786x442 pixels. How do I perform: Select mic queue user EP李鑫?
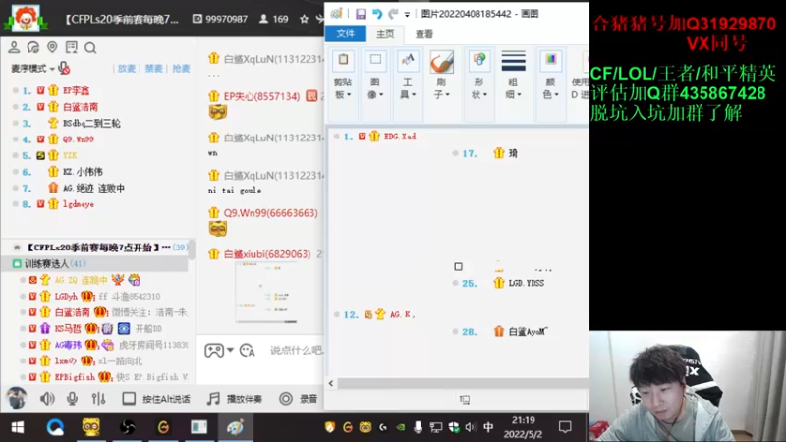click(77, 90)
